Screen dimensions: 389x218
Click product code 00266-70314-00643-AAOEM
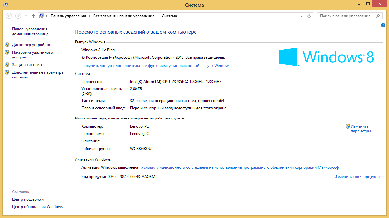pyautogui.click(x=131, y=177)
